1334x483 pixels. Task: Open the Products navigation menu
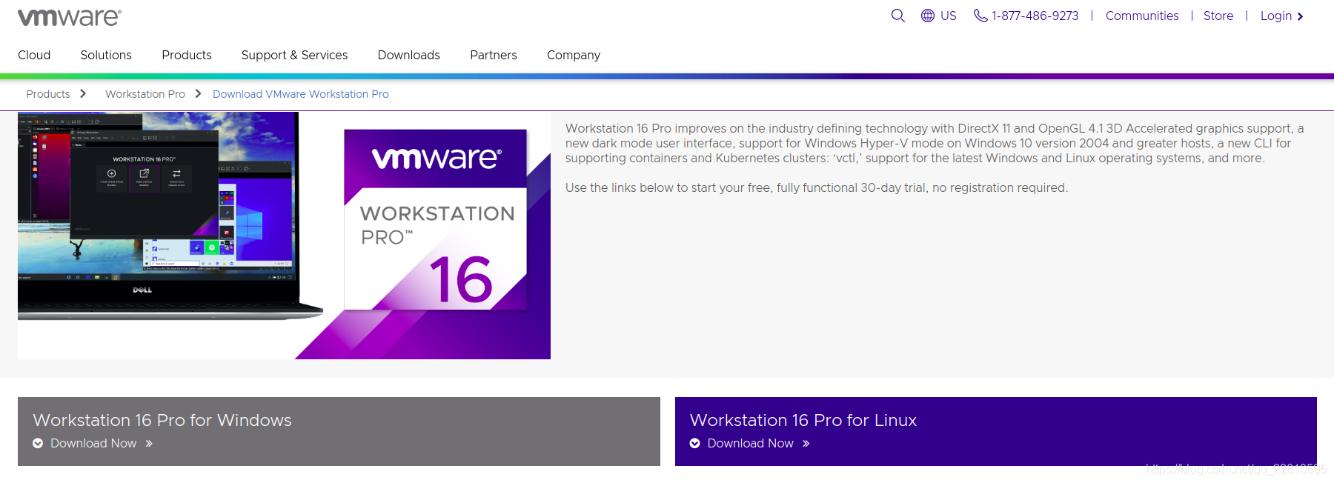[x=187, y=55]
